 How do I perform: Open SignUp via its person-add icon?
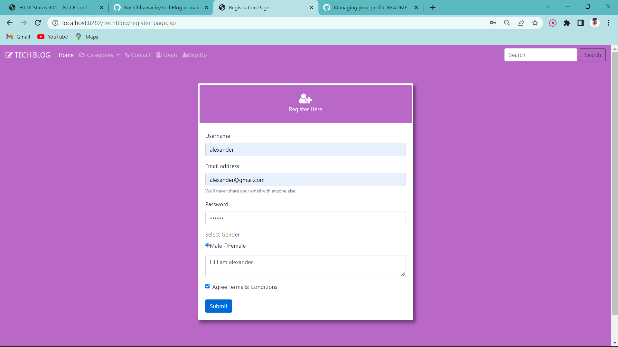185,55
